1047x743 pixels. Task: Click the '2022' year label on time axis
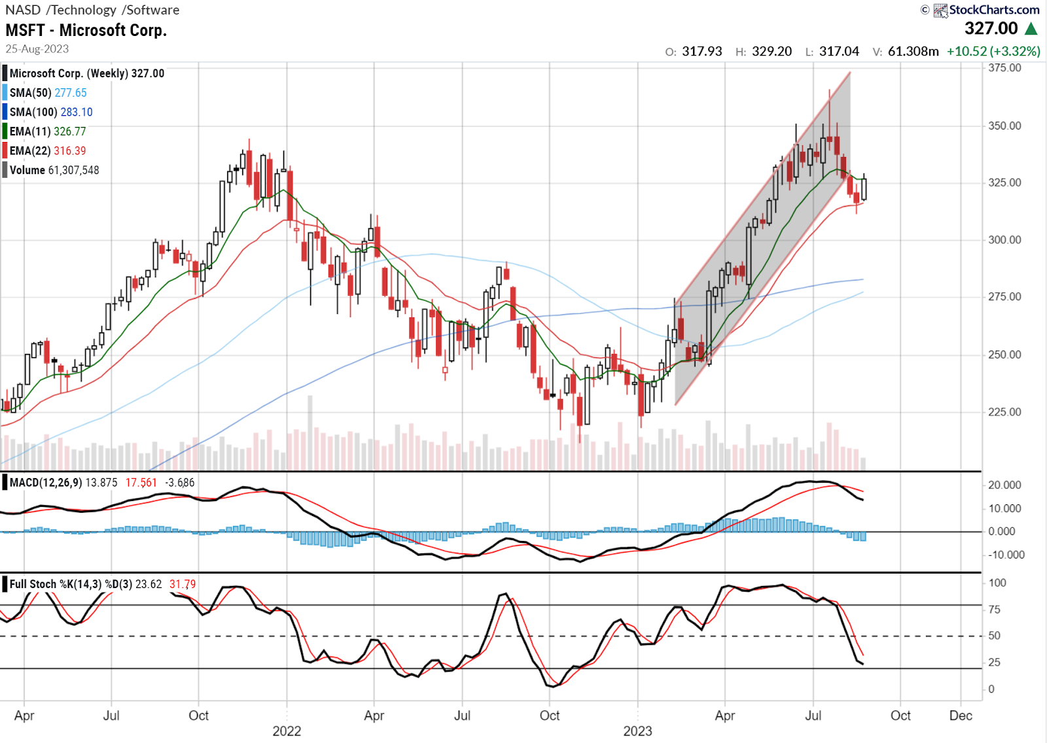(287, 731)
